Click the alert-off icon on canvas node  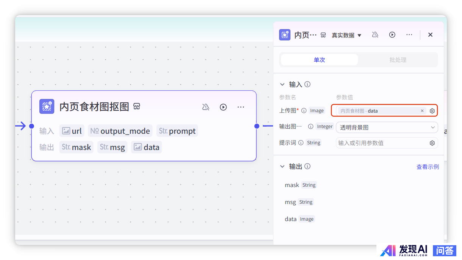pos(206,107)
